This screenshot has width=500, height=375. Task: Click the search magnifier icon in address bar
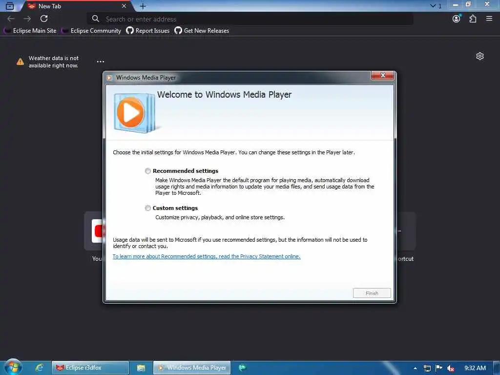point(95,19)
